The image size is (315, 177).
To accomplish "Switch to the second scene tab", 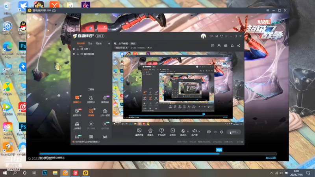I will pyautogui.click(x=90, y=43).
